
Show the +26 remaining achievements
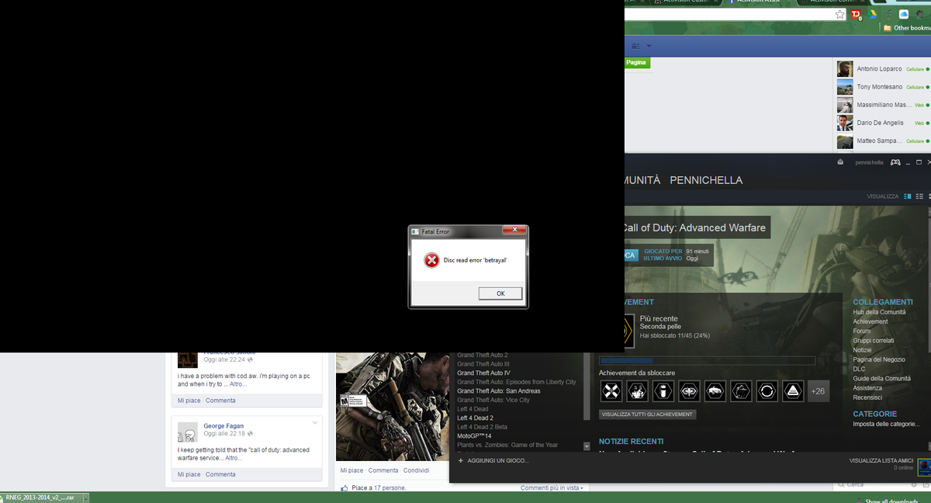[x=819, y=391]
